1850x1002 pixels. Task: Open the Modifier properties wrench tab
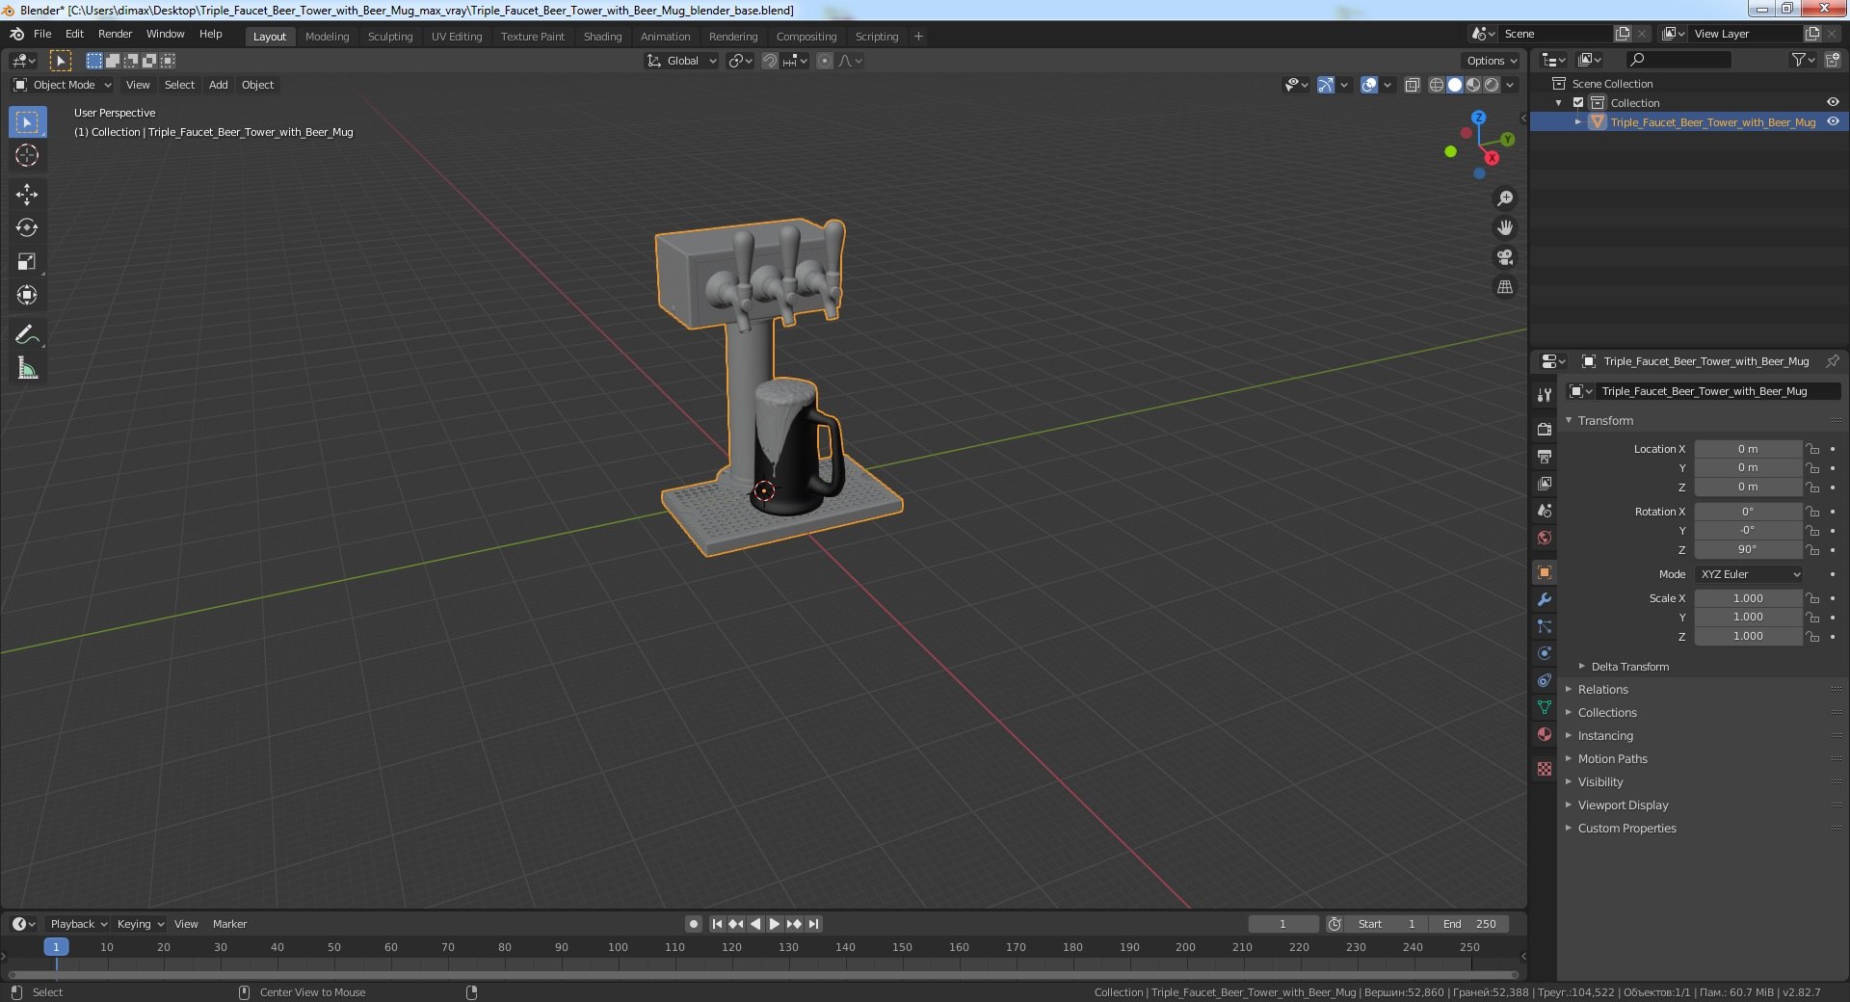coord(1545,599)
